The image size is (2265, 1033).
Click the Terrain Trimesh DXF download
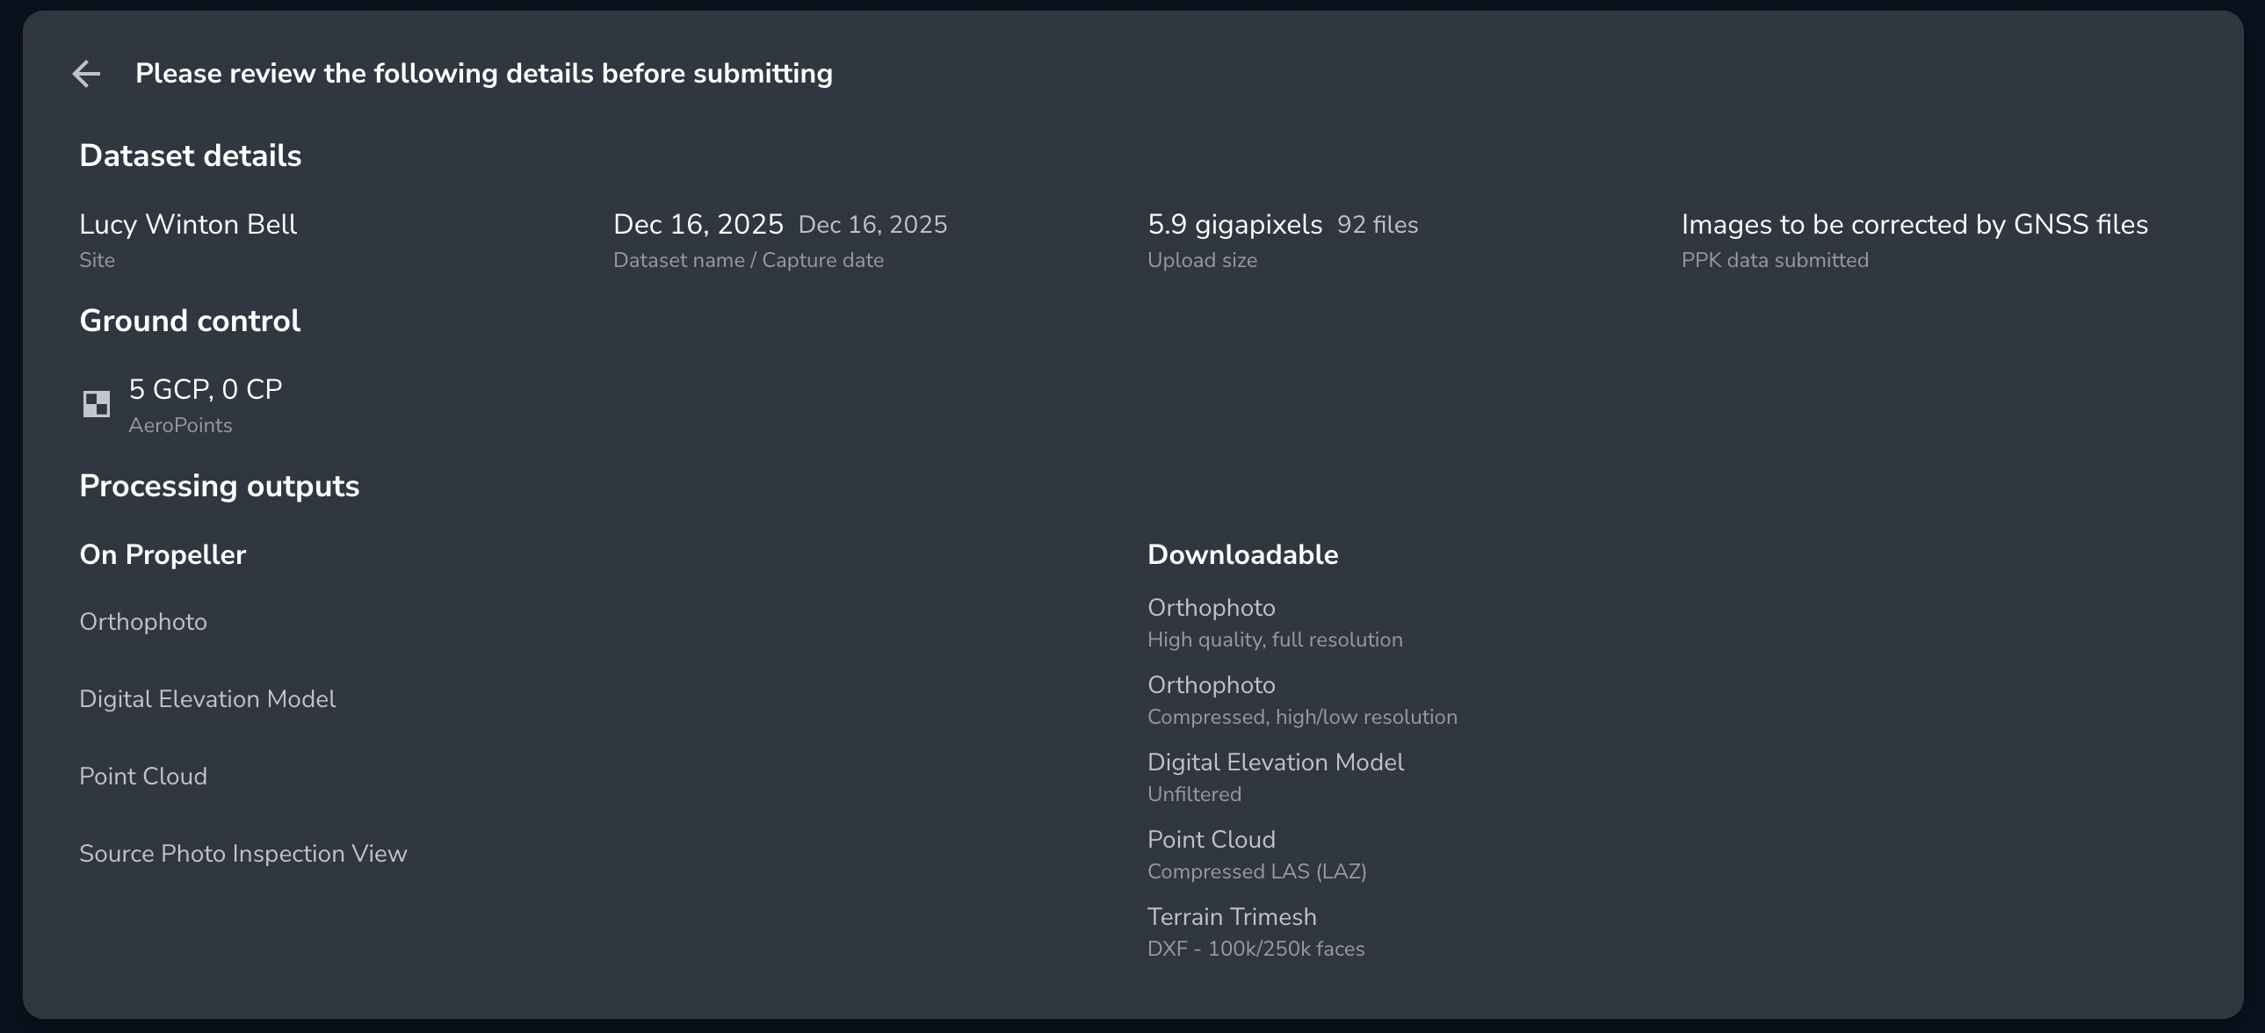[1231, 918]
